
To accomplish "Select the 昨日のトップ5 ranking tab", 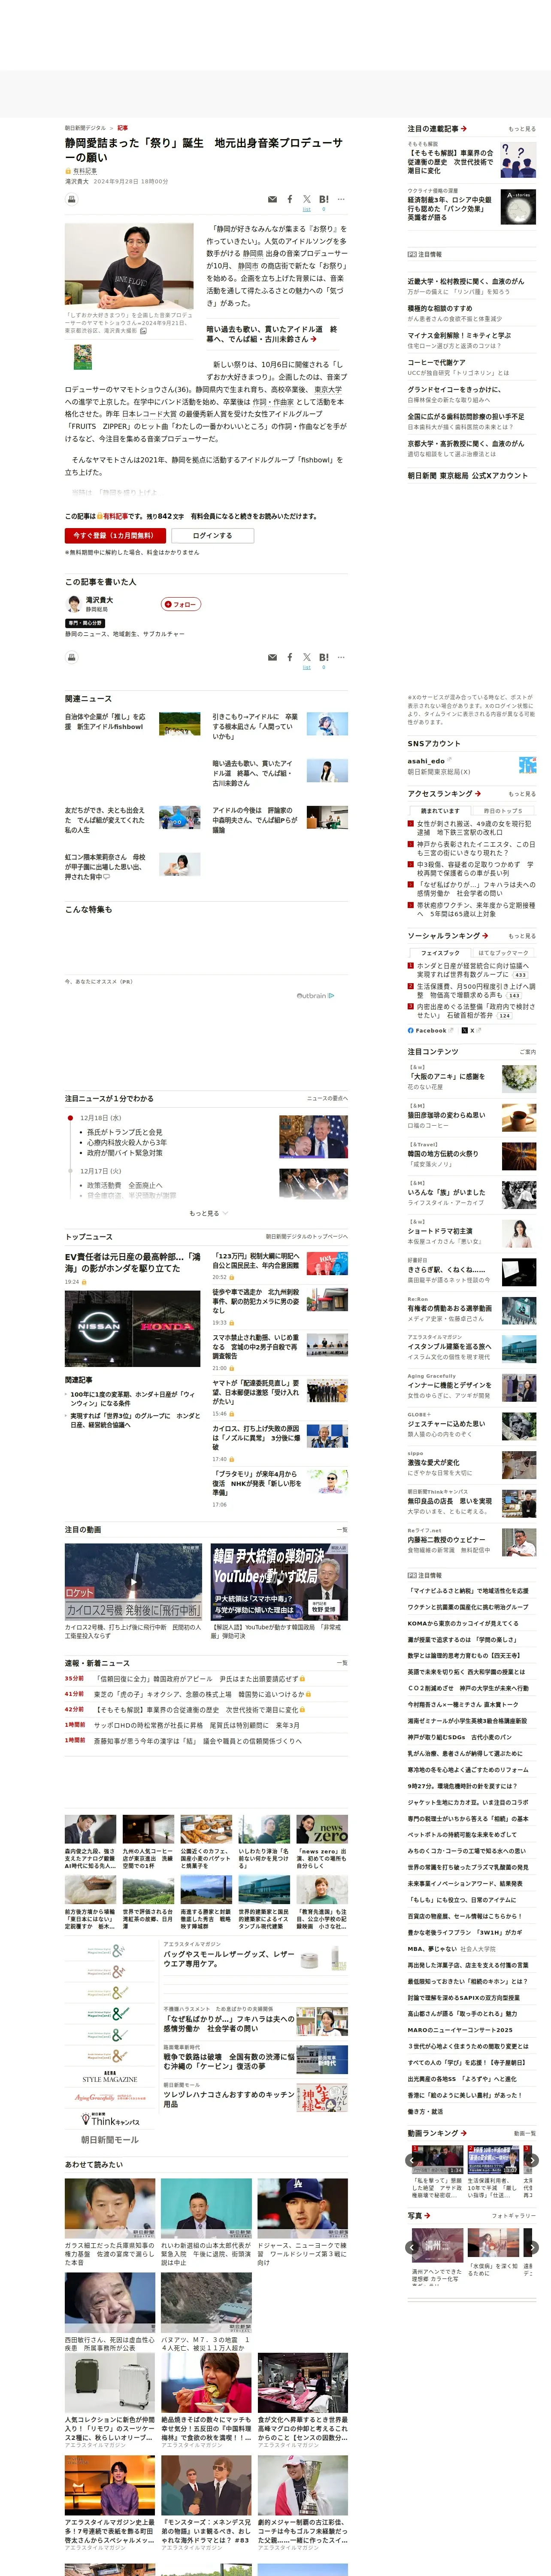I will pos(503,811).
